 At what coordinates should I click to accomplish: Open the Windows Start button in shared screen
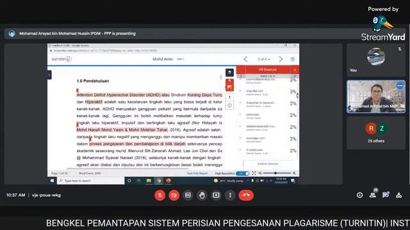pyautogui.click(x=52, y=180)
